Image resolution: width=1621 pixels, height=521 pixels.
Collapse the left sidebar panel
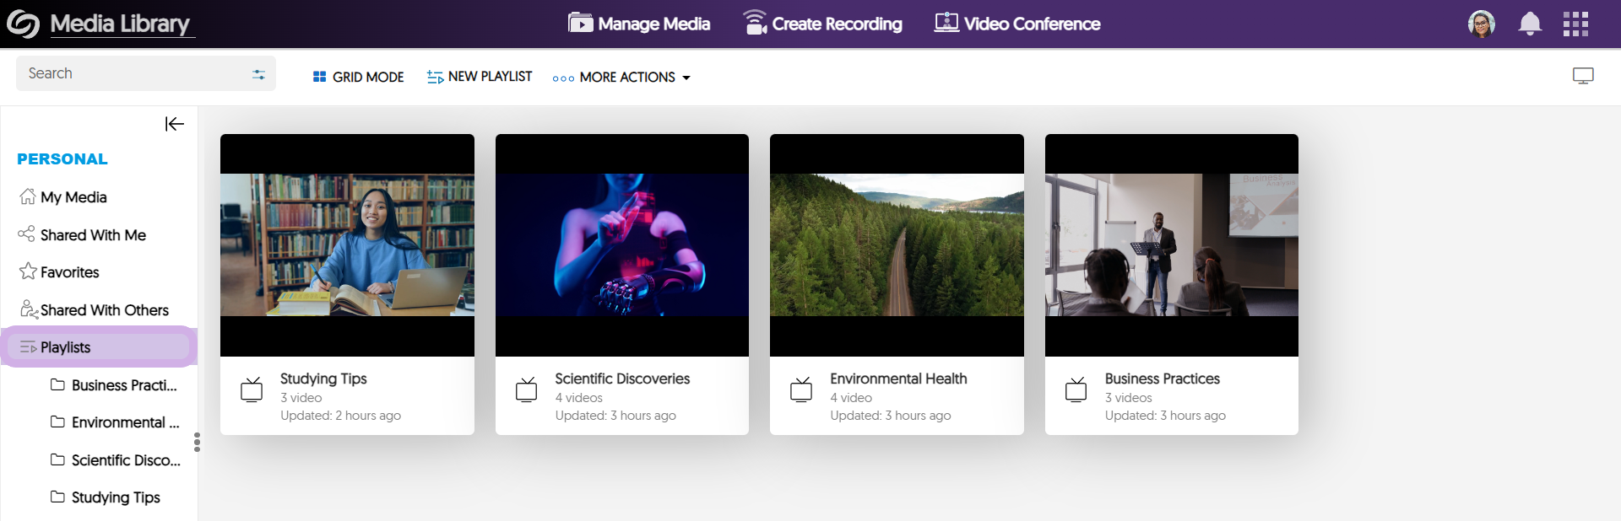pos(174,124)
